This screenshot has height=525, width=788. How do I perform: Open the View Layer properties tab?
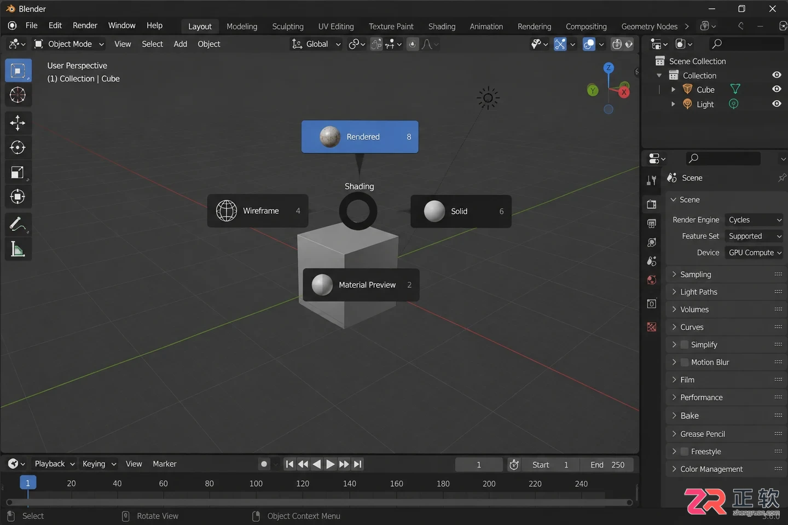(x=651, y=242)
